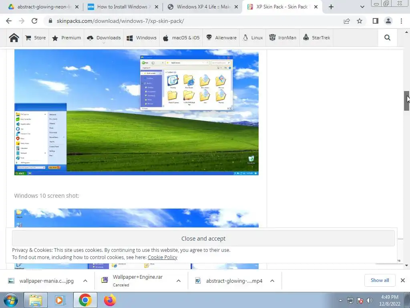The height and width of the screenshot is (308, 410).
Task: Click the taskbar clock 4:49 PM
Action: 390,300
